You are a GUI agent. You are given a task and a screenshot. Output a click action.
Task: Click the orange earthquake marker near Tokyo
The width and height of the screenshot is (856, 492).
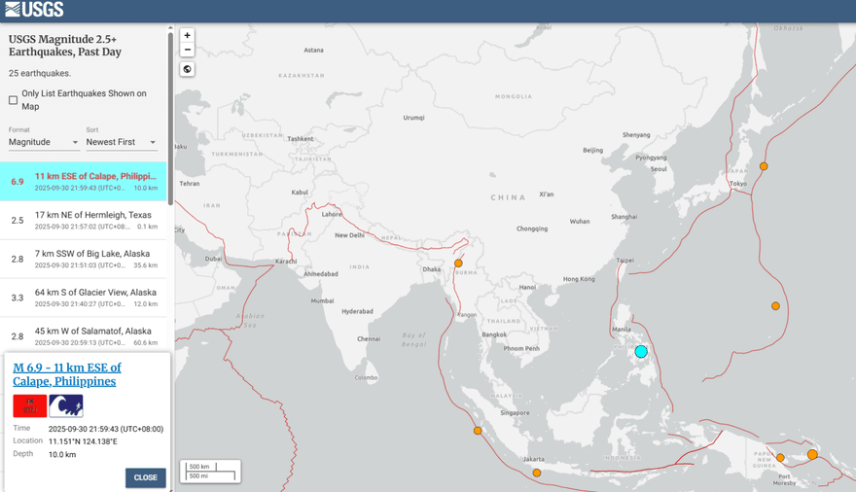764,166
